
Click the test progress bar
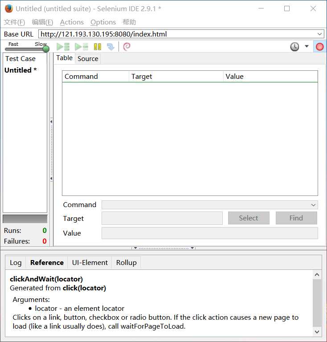click(25, 219)
